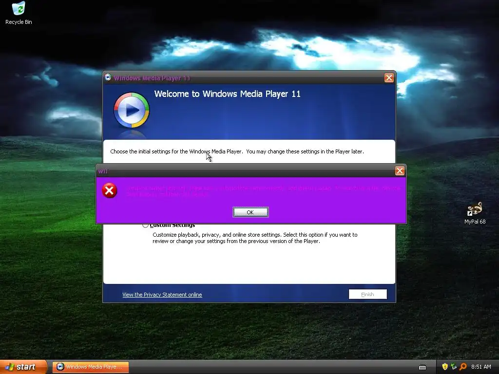499x374 pixels.
Task: Open the Start menu
Action: click(23, 367)
